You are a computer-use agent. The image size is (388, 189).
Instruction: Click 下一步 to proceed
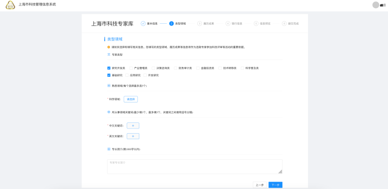[275, 185]
